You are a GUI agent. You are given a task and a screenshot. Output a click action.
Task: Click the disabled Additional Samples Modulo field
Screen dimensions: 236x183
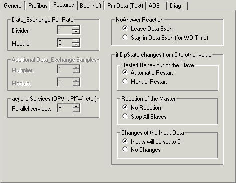click(x=65, y=82)
